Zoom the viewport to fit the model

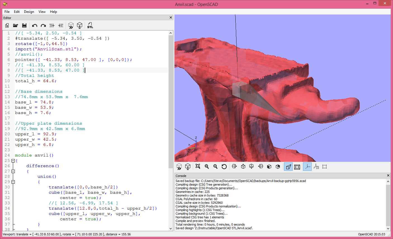(x=198, y=166)
